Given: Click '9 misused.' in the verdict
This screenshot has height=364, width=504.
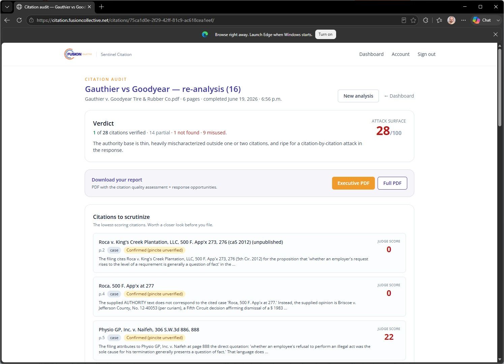Looking at the screenshot, I should (x=215, y=133).
